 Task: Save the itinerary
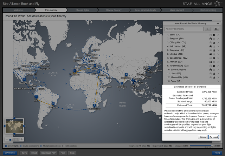tap(24, 153)
